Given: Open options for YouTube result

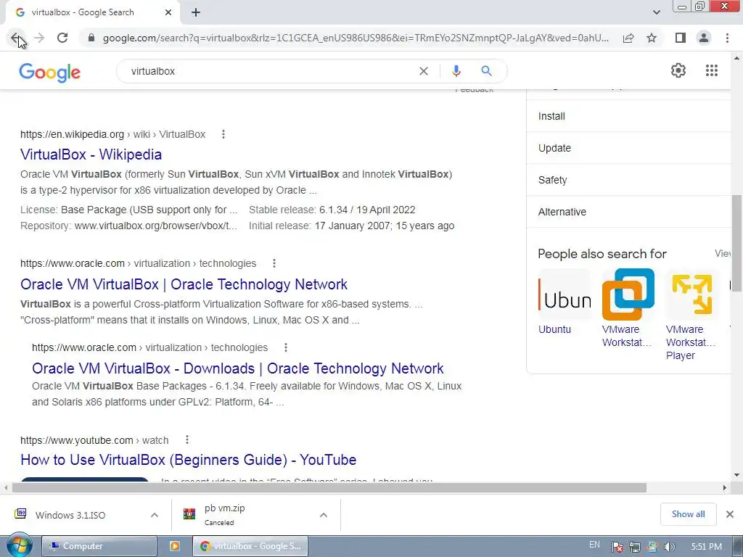Looking at the screenshot, I should (x=187, y=440).
